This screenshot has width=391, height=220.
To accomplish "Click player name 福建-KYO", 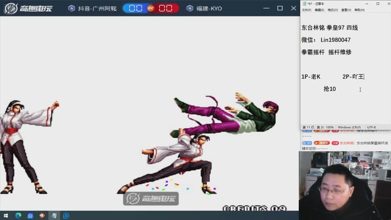I will coord(209,8).
